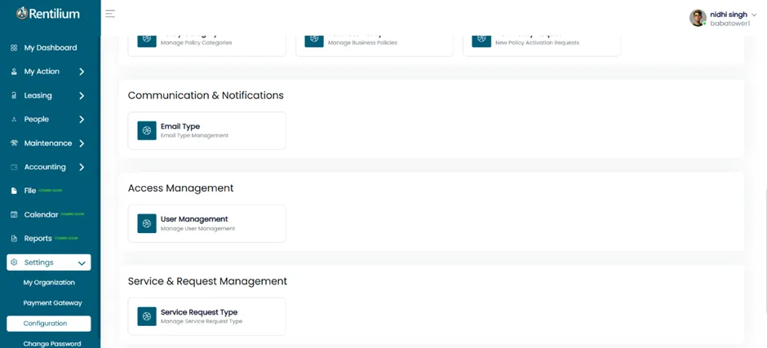Open User Management card title
Screen dimensions: 767x348
[194, 219]
